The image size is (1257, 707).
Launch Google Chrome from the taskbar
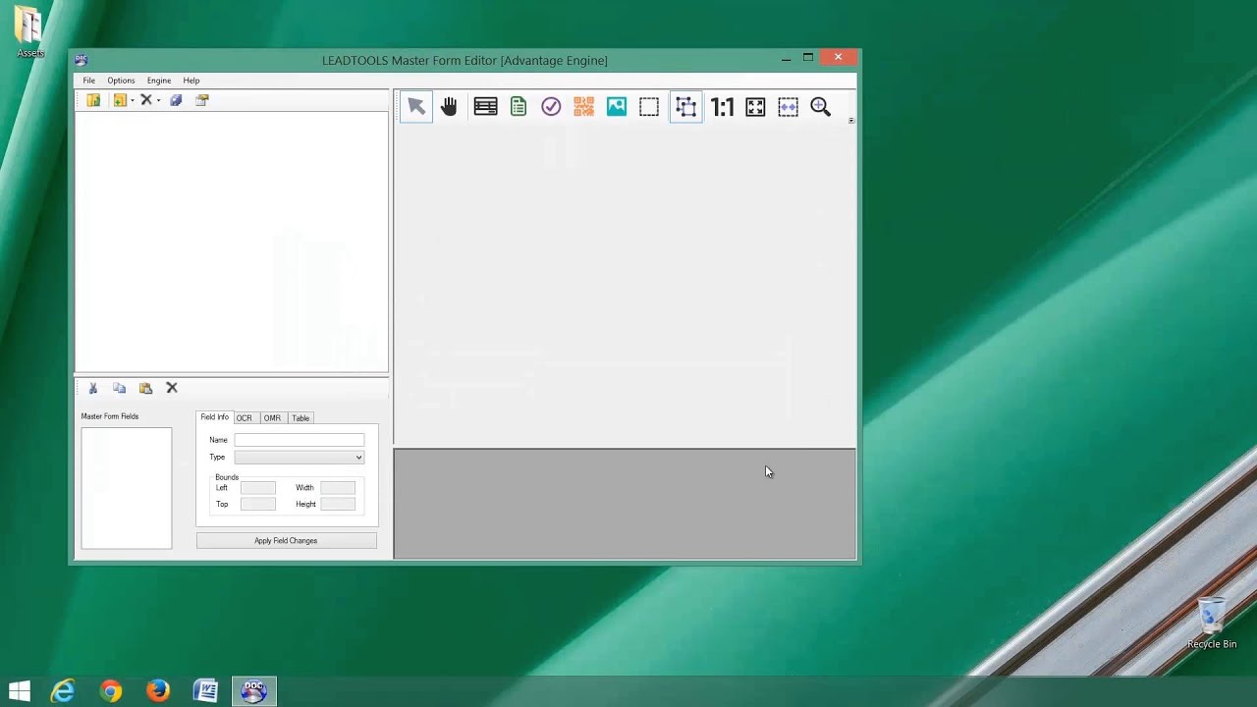111,692
